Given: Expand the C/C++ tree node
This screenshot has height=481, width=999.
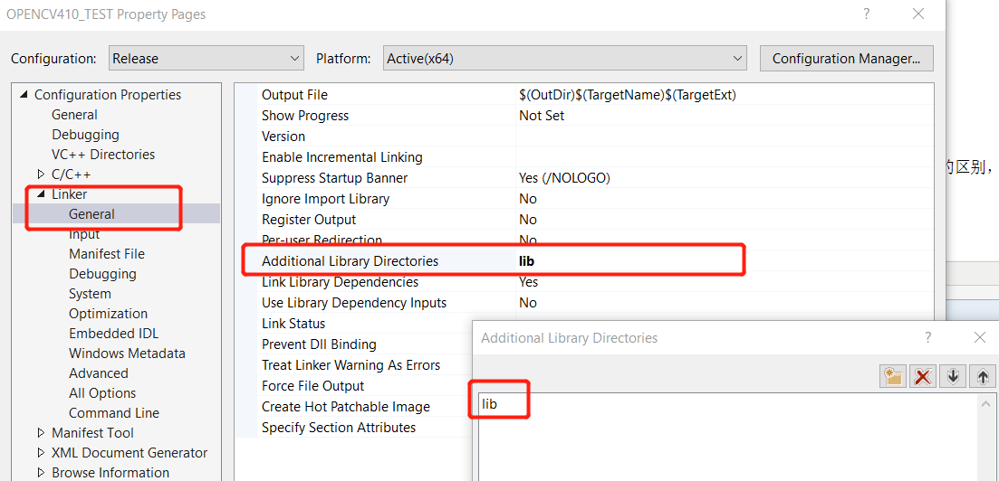Looking at the screenshot, I should [x=41, y=174].
